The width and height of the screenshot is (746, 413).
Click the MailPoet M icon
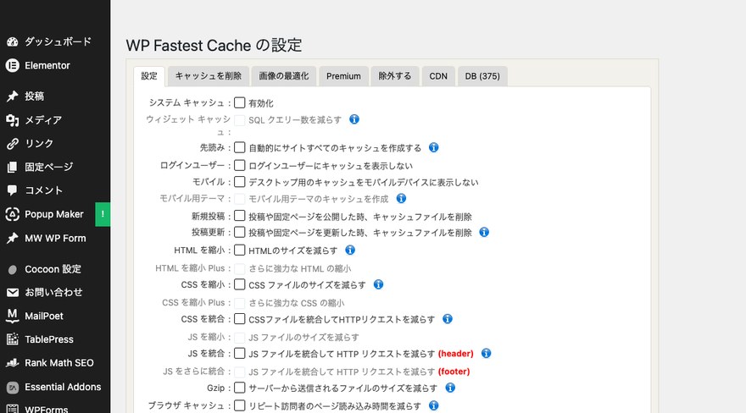pyautogui.click(x=13, y=317)
